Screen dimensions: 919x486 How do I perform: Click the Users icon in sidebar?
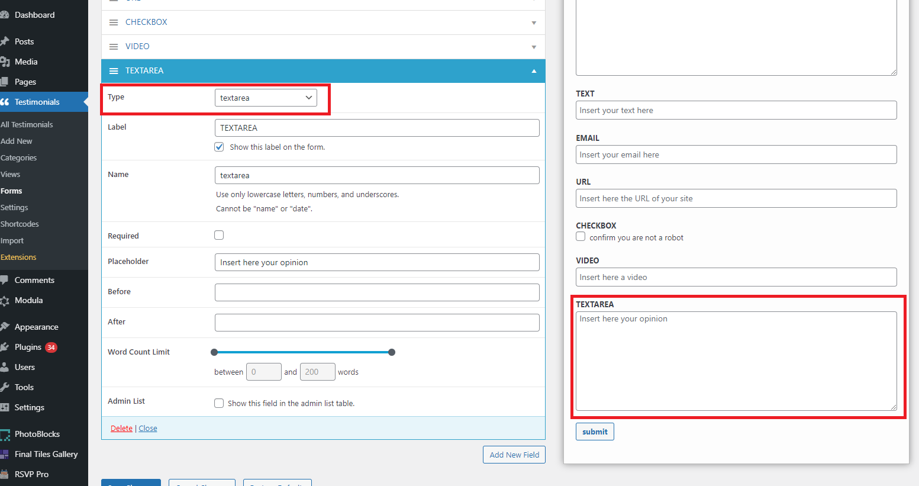[x=4, y=367]
